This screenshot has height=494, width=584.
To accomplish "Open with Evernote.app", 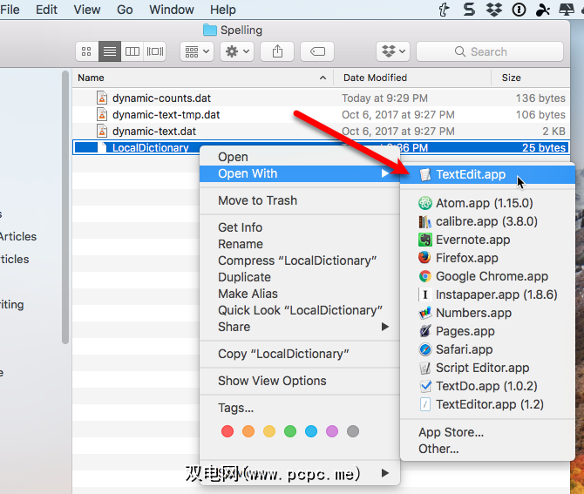I will (487, 240).
